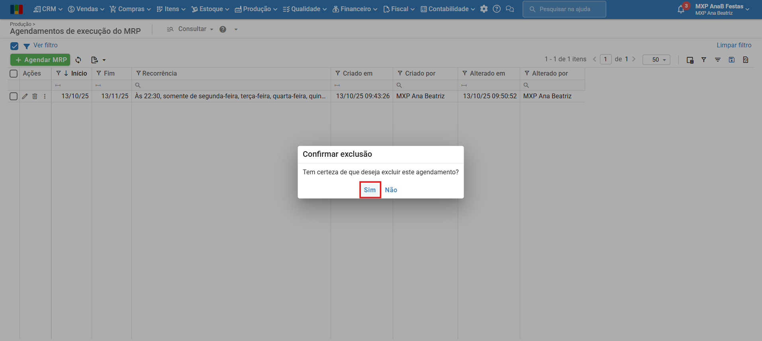This screenshot has height=341, width=762.
Task: Focus the Pesquisar na ajuda search field
Action: [564, 9]
